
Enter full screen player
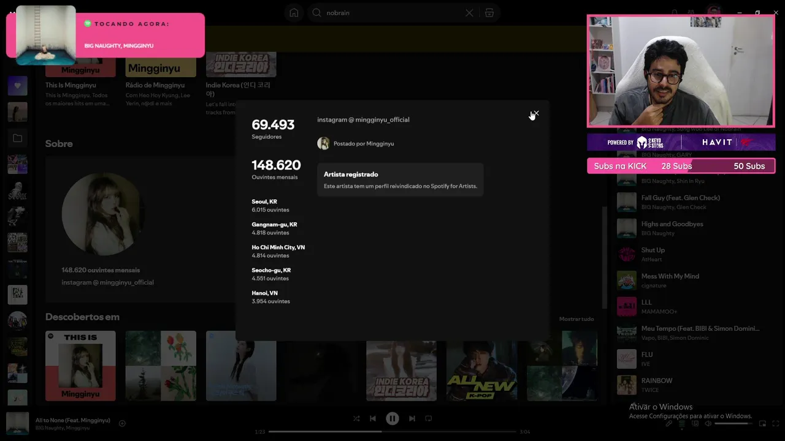point(775,423)
